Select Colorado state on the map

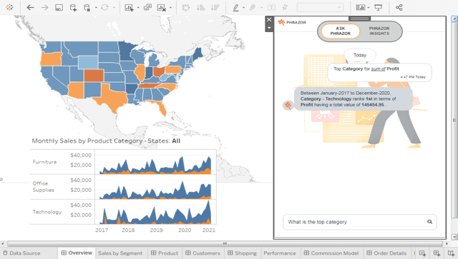coord(94,75)
